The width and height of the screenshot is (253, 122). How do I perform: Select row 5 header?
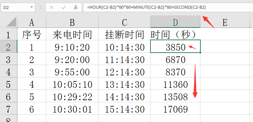9,83
